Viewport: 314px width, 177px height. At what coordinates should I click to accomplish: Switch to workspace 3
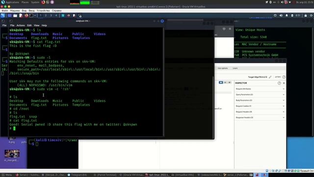(x=51, y=15)
